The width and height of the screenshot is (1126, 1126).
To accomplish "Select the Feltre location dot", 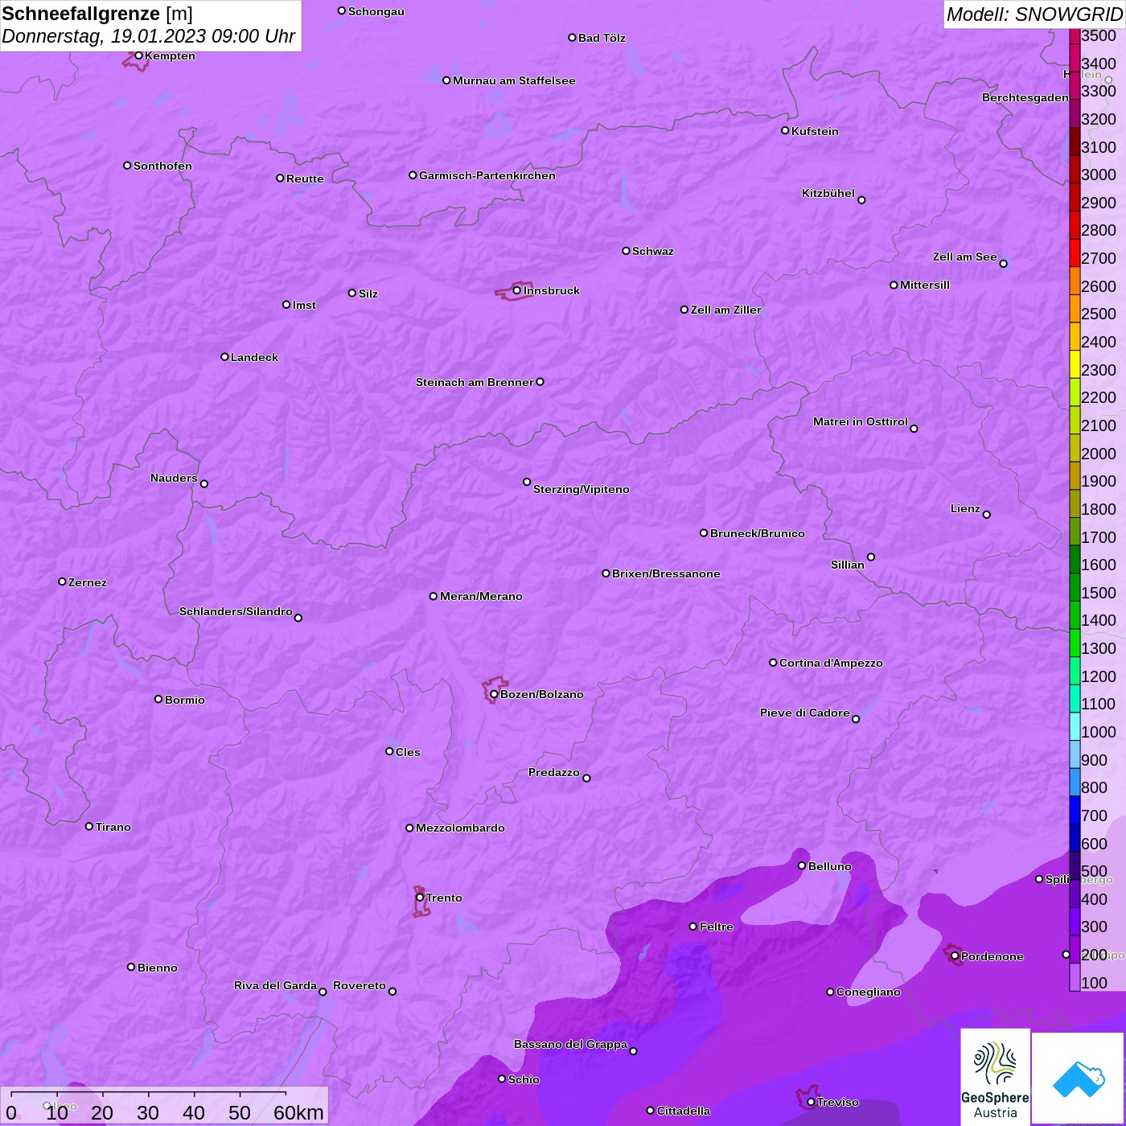I will click(693, 927).
